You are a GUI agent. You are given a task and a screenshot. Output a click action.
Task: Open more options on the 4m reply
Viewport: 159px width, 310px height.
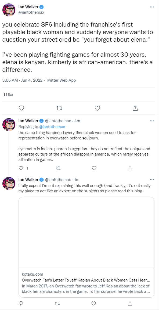[152, 121]
